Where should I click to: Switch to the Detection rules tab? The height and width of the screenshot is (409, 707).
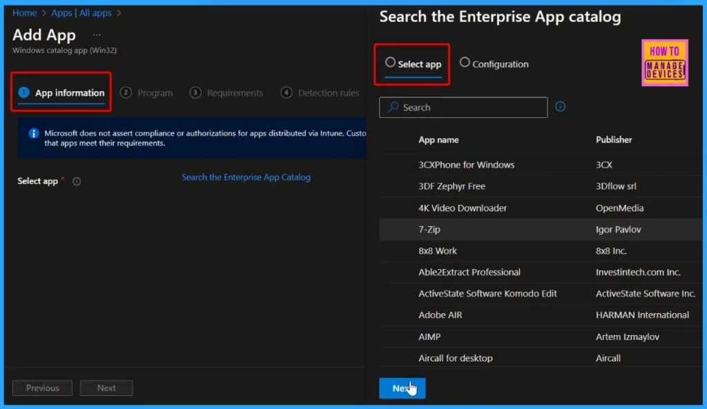click(x=320, y=93)
